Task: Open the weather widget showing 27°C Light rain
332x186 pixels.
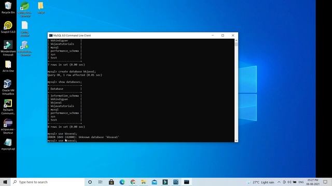Action: coord(260,182)
